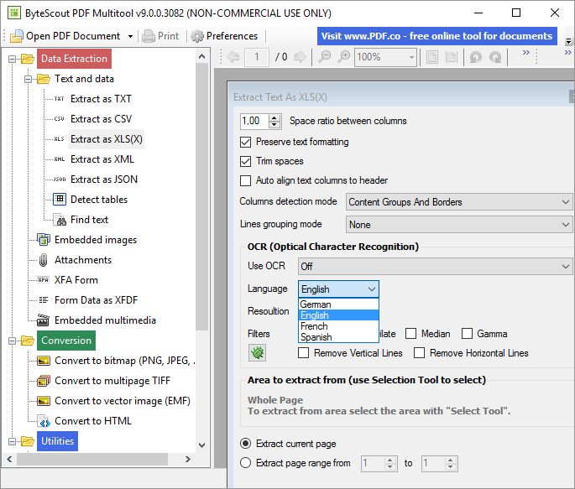Select Extract page range from radio button
Screen dimensions: 575x489
tap(245, 463)
